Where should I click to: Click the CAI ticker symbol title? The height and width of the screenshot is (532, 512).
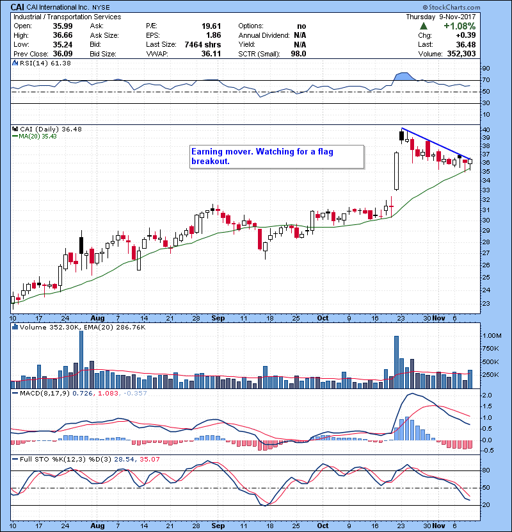coord(17,7)
